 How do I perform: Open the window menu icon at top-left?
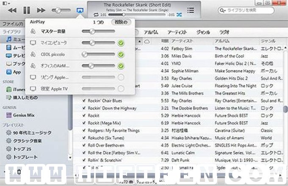[6, 3]
